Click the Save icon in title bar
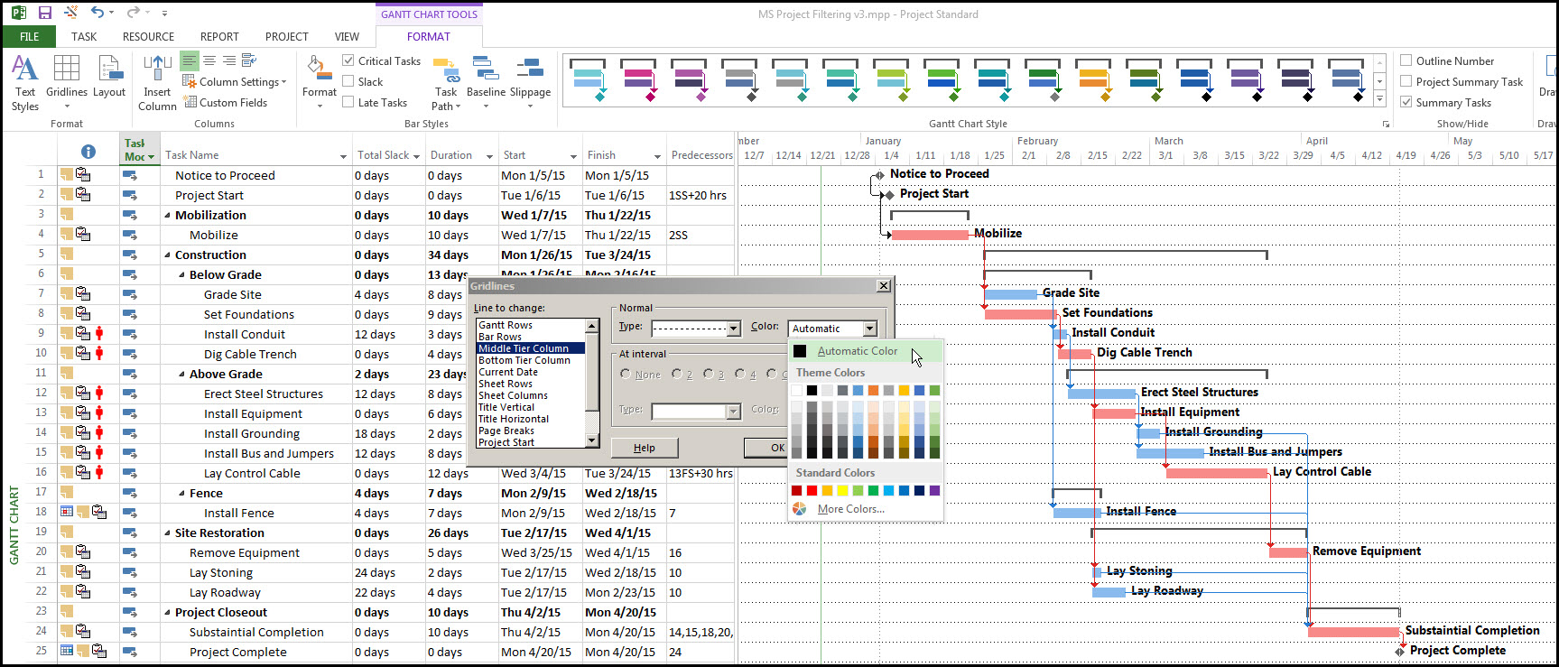This screenshot has width=1559, height=667. [x=45, y=13]
